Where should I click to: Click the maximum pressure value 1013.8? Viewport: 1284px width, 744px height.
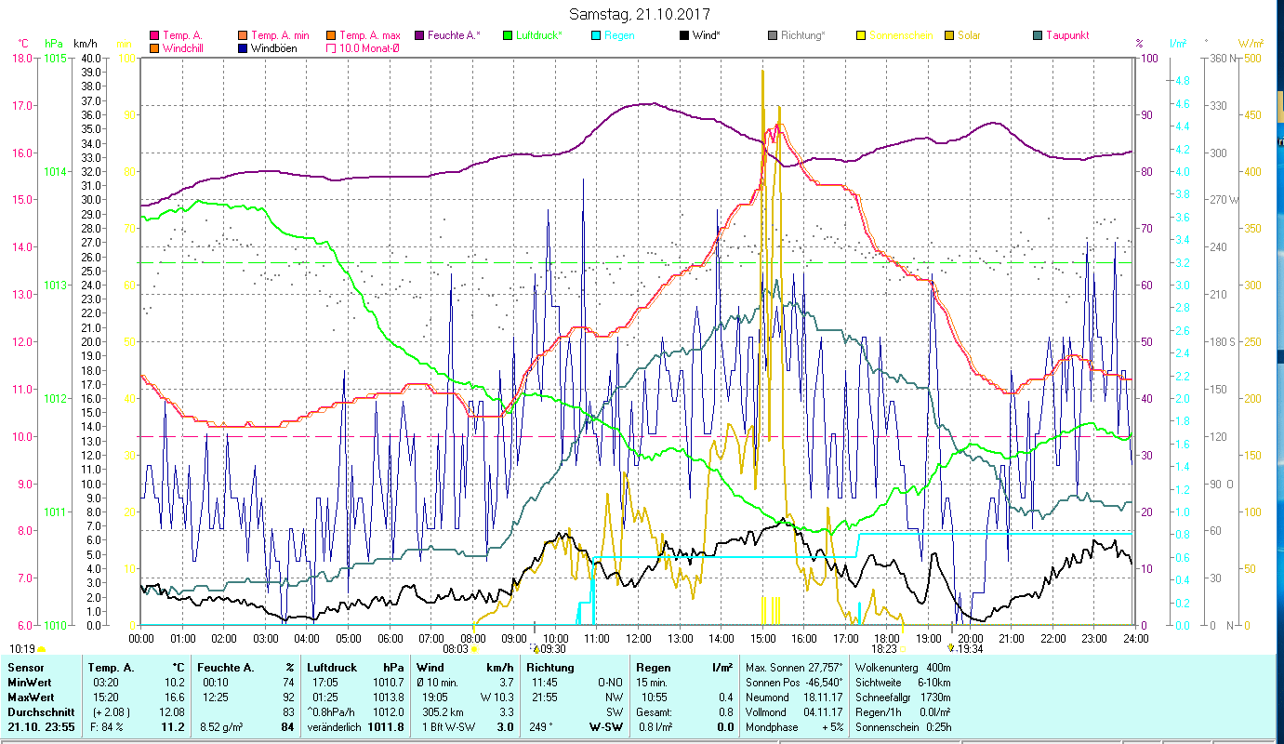tap(388, 697)
